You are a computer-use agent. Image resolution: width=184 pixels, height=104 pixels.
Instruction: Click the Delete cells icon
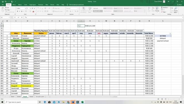(153, 9)
